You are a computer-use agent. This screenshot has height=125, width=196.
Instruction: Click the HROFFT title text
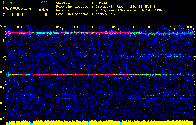(x=19, y=2)
